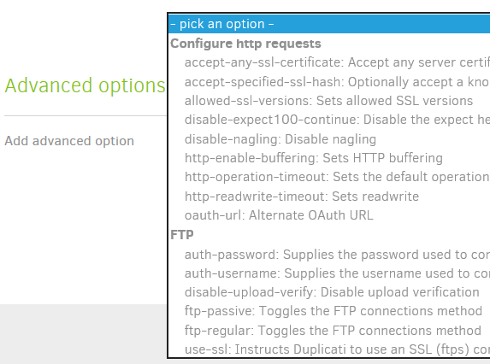Select http-operation-timeout option
The height and width of the screenshot is (364, 490).
click(x=329, y=177)
